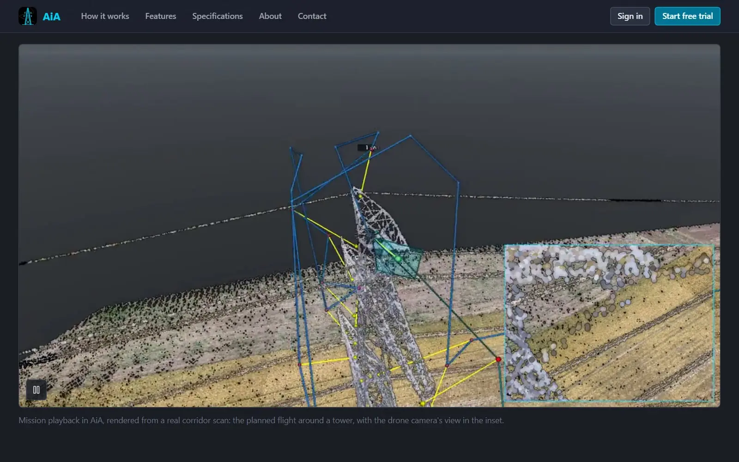Navigate to the About page

(x=270, y=16)
